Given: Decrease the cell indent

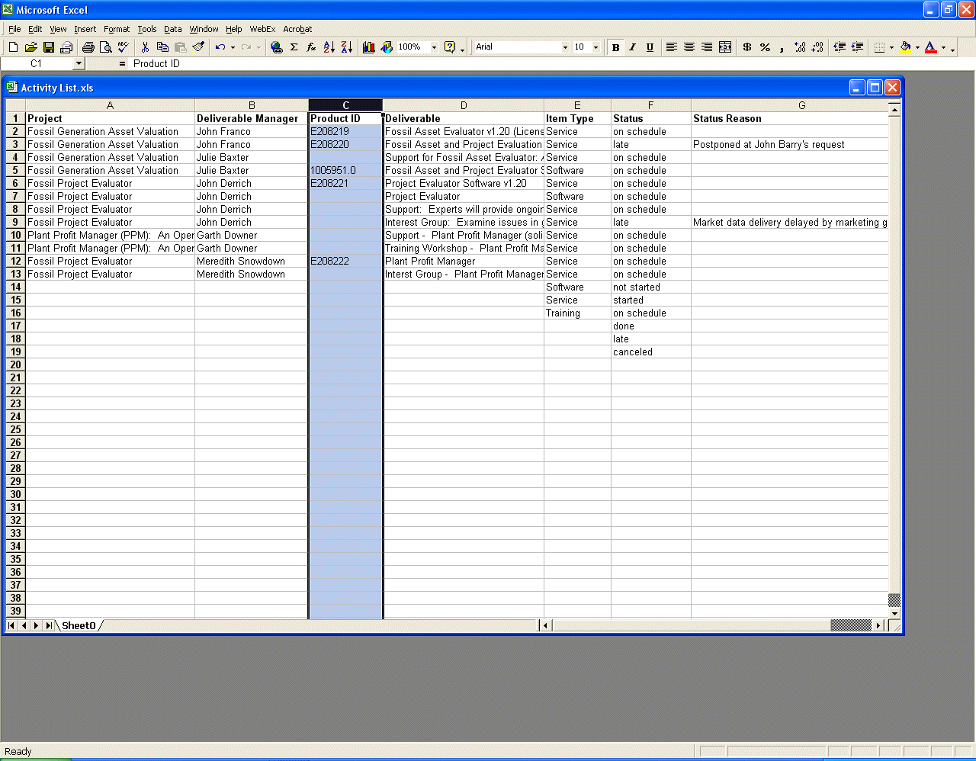Looking at the screenshot, I should point(840,47).
